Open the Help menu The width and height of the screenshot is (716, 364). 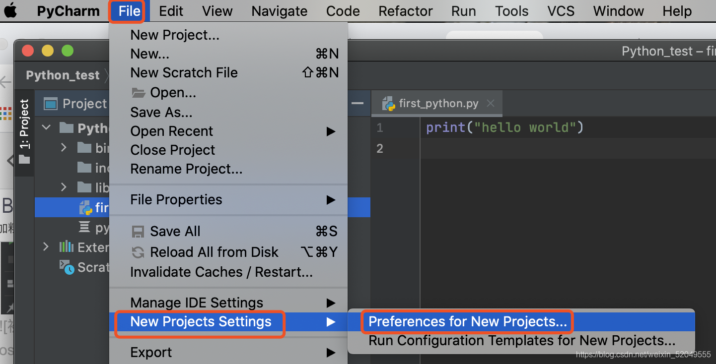click(x=677, y=11)
